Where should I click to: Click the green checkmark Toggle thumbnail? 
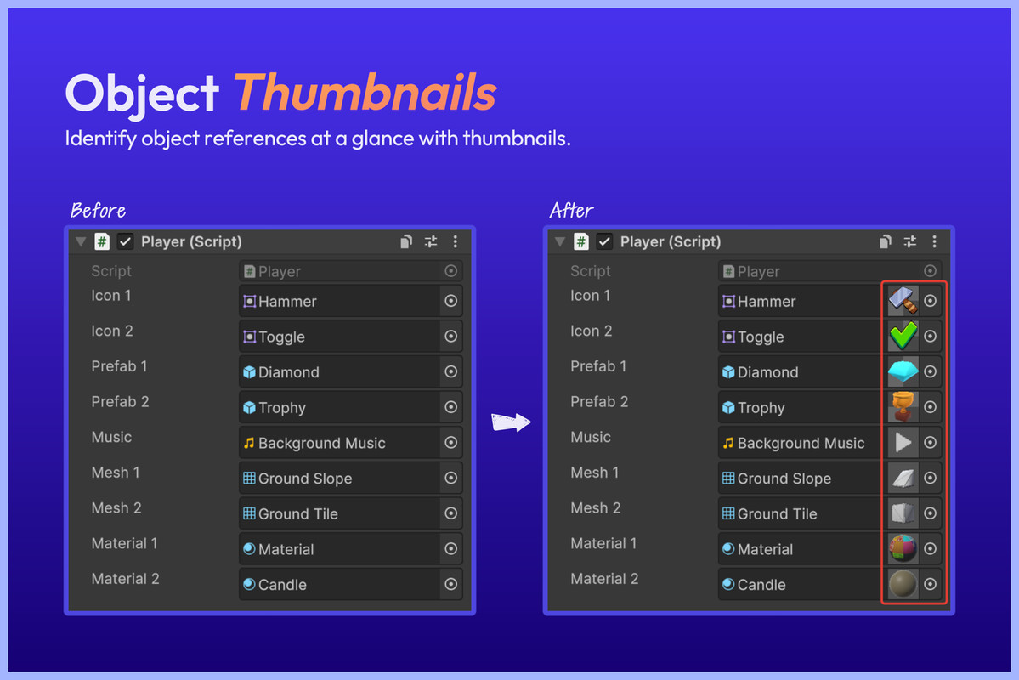coord(903,336)
